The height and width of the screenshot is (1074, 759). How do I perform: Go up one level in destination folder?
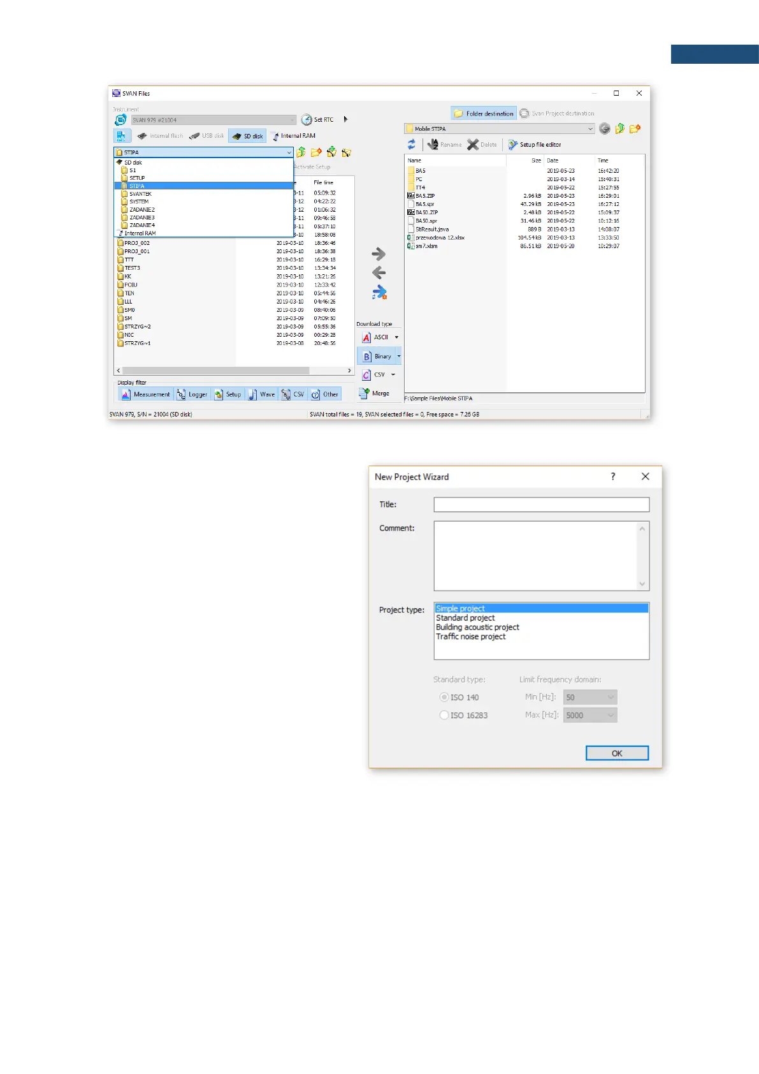coord(619,129)
